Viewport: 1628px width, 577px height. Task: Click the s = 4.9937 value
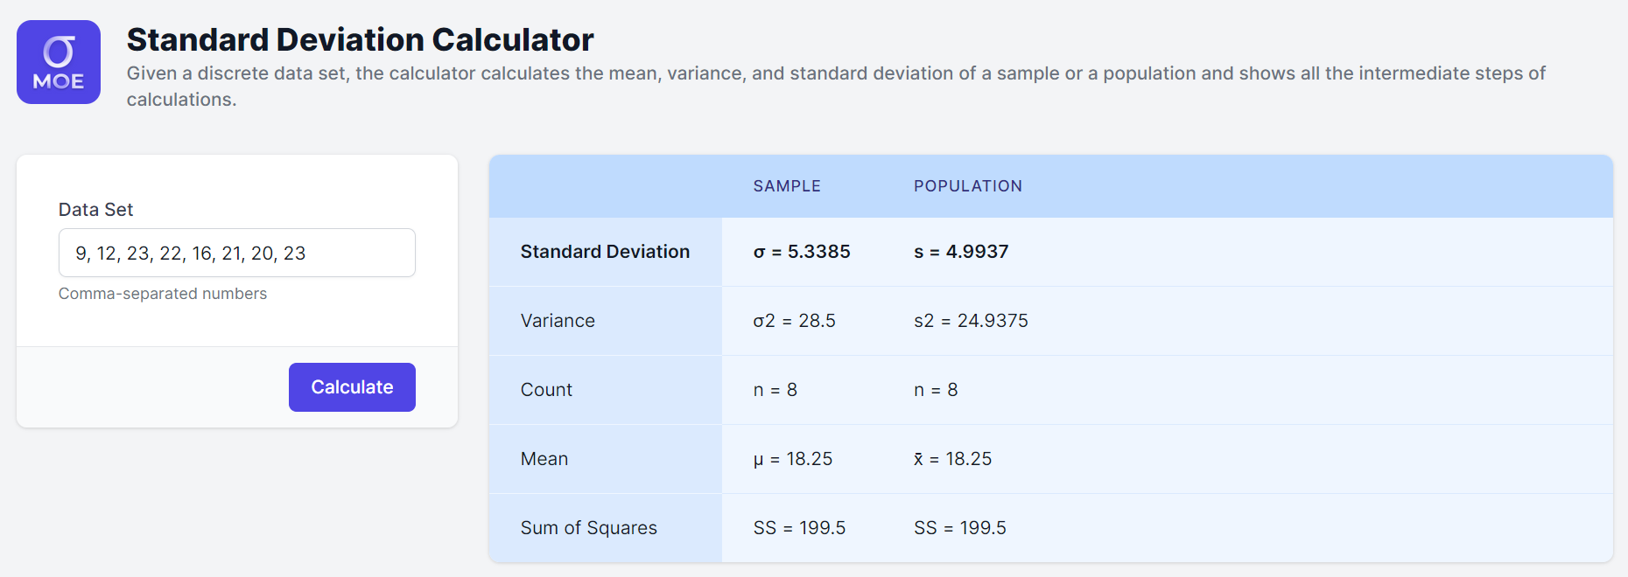pos(960,252)
